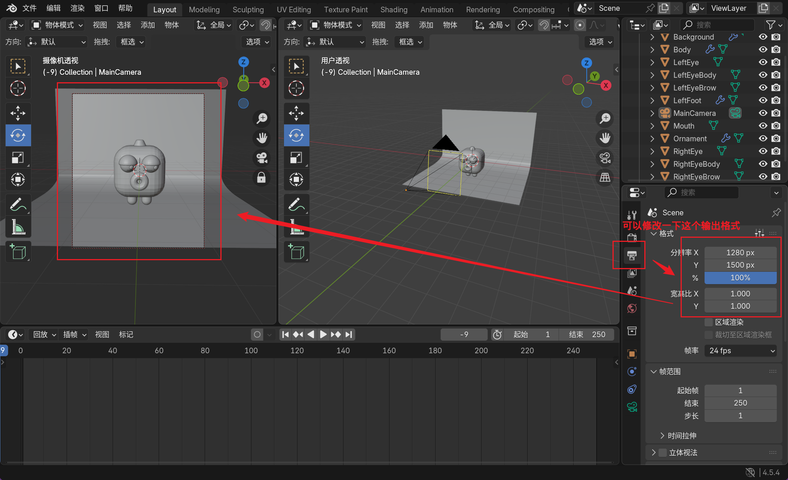Expand the 时间拉伸 section

coord(662,436)
